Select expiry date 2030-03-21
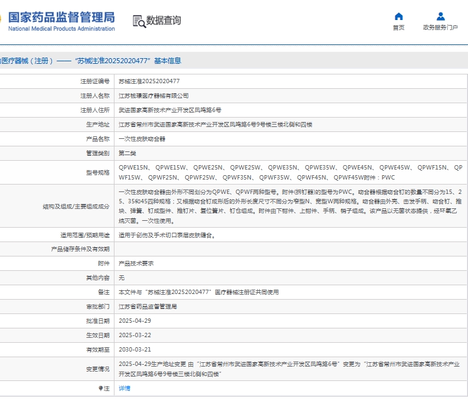 135,349
